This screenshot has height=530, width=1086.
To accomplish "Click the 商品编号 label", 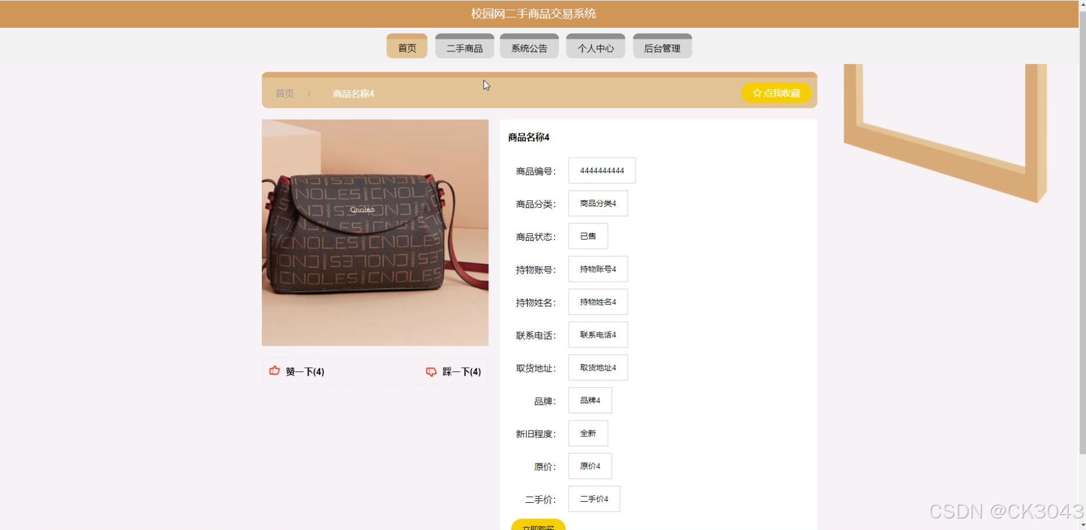I will click(x=536, y=171).
